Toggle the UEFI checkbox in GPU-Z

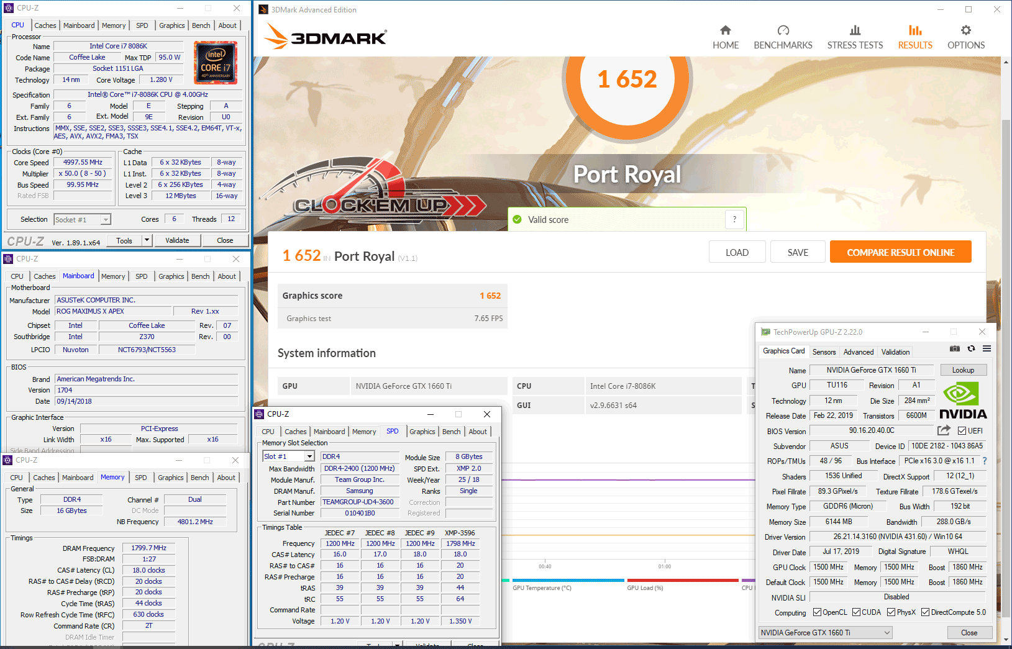pos(962,431)
